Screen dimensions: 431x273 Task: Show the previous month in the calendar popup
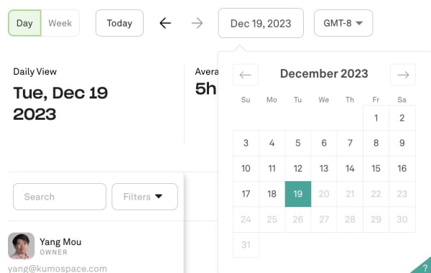coord(246,75)
